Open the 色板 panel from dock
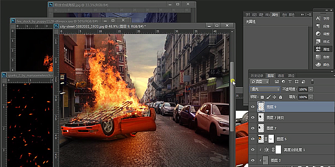Screen dimensions: 335x167 pyautogui.click(x=323, y=57)
